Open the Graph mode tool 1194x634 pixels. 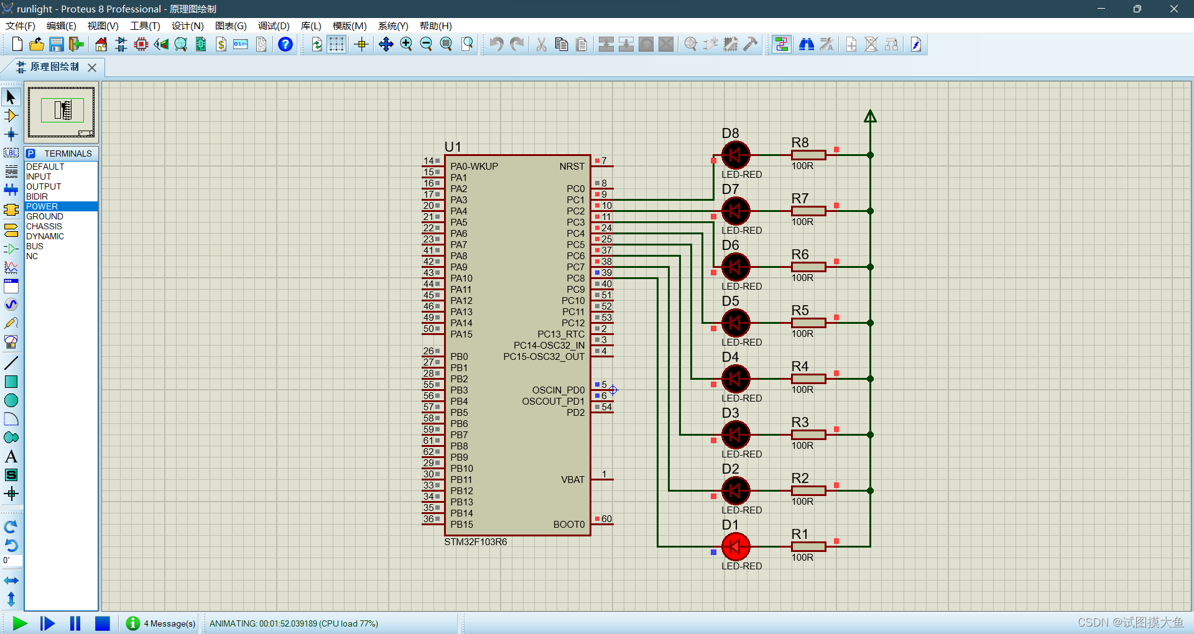(x=10, y=267)
